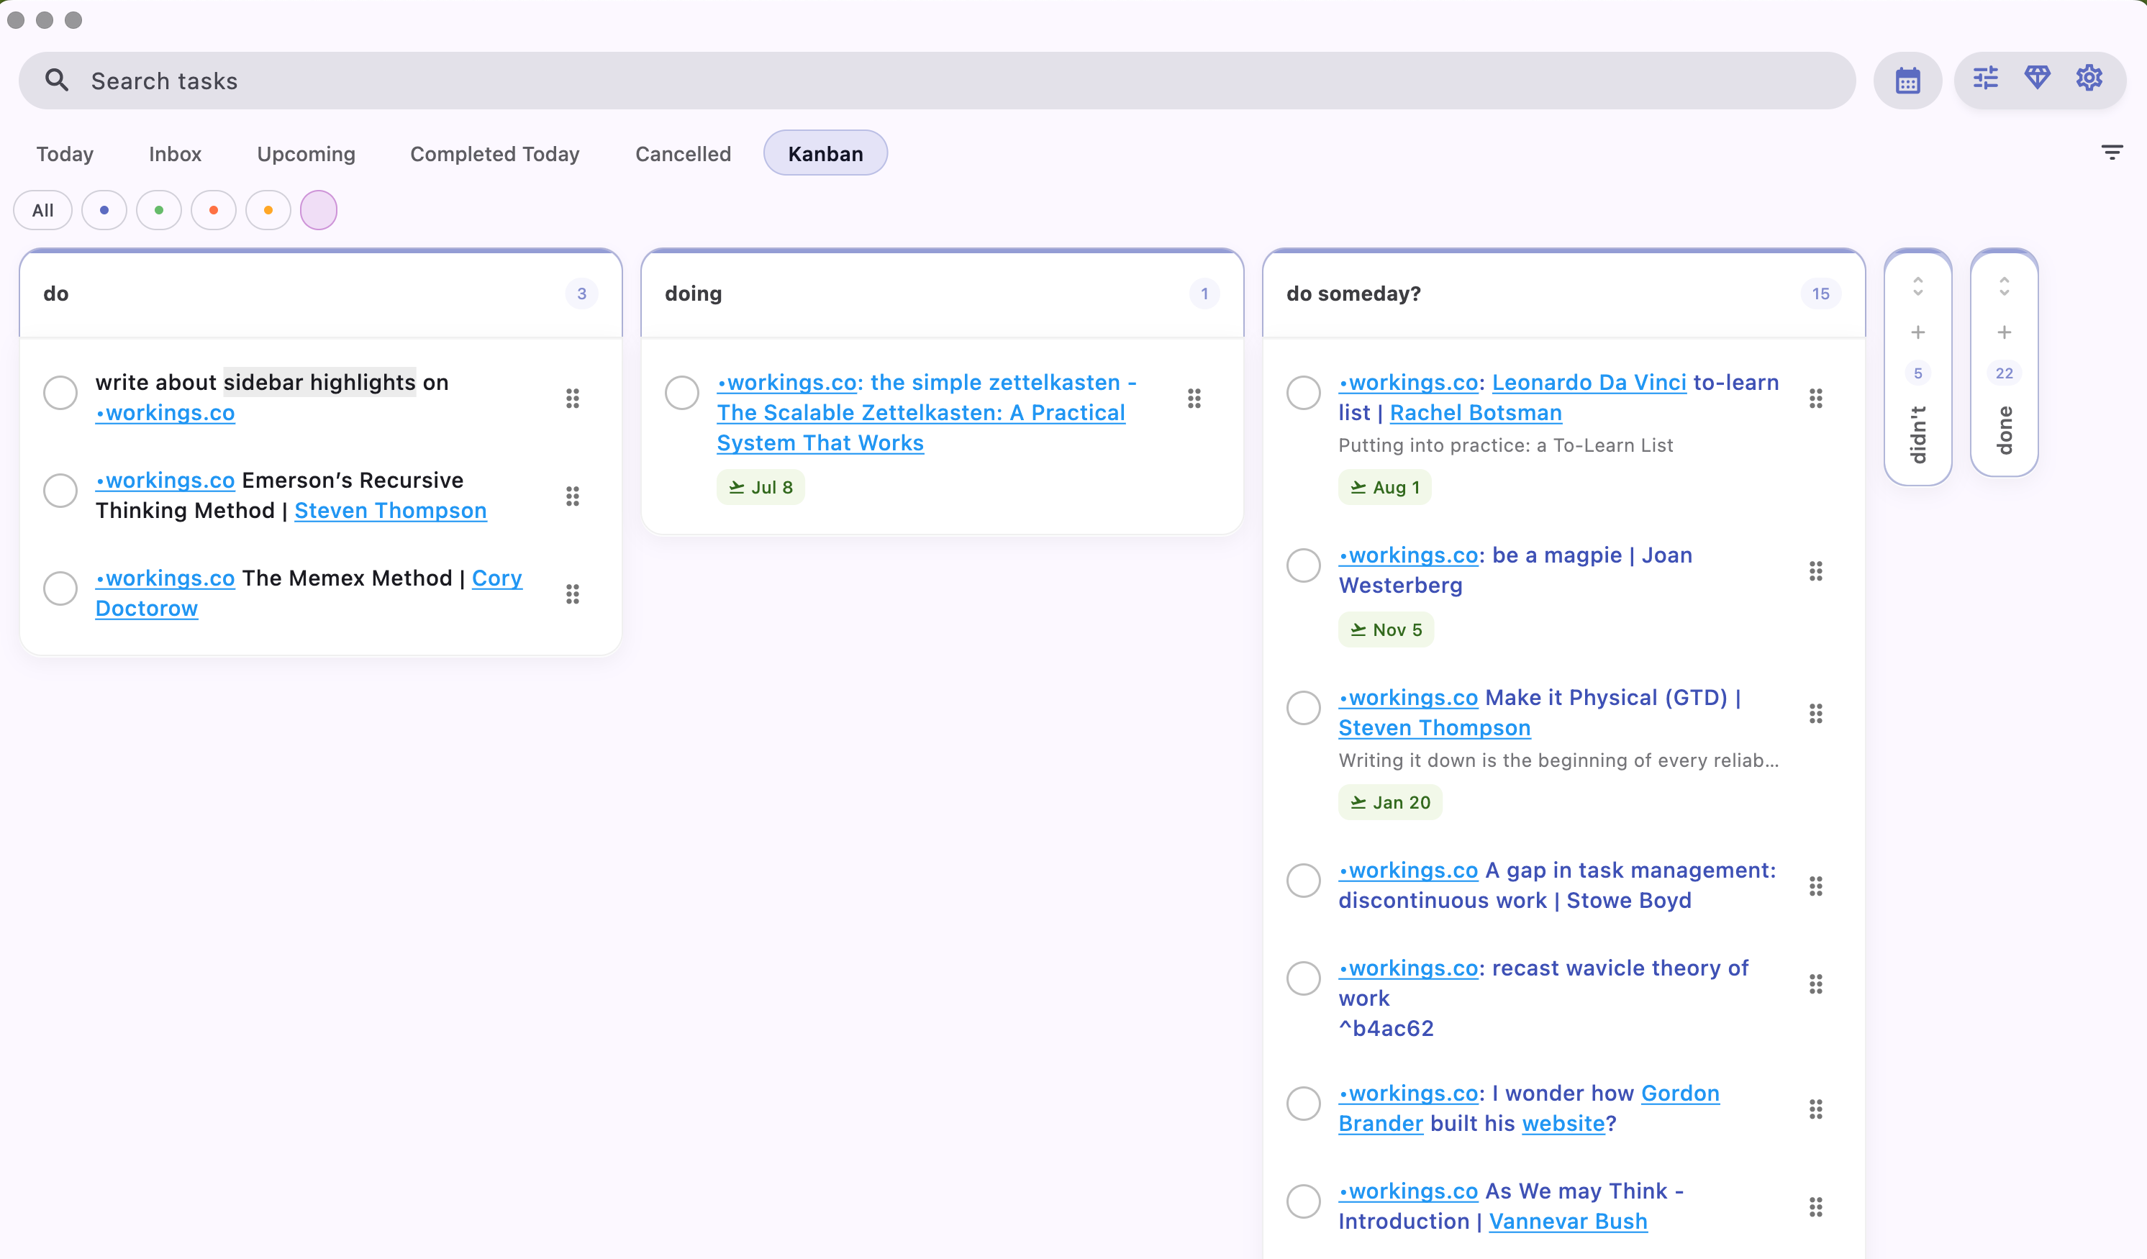Open the Steven Thompson link in do column
Image resolution: width=2147 pixels, height=1259 pixels.
(x=390, y=510)
